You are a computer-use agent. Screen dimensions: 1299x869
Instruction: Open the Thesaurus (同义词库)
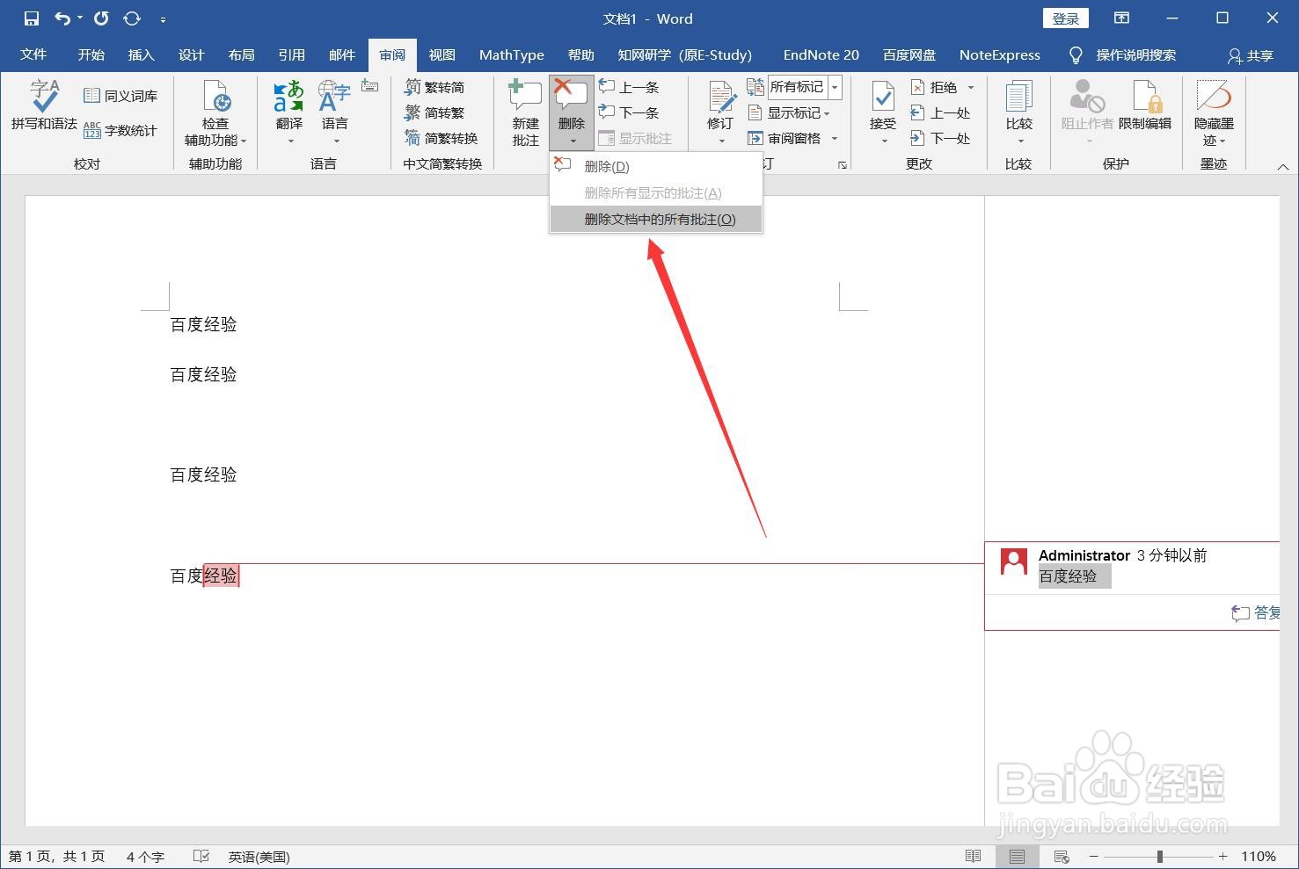pos(120,96)
